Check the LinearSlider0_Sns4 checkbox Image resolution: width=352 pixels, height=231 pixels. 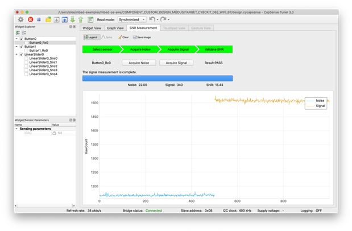click(26, 74)
